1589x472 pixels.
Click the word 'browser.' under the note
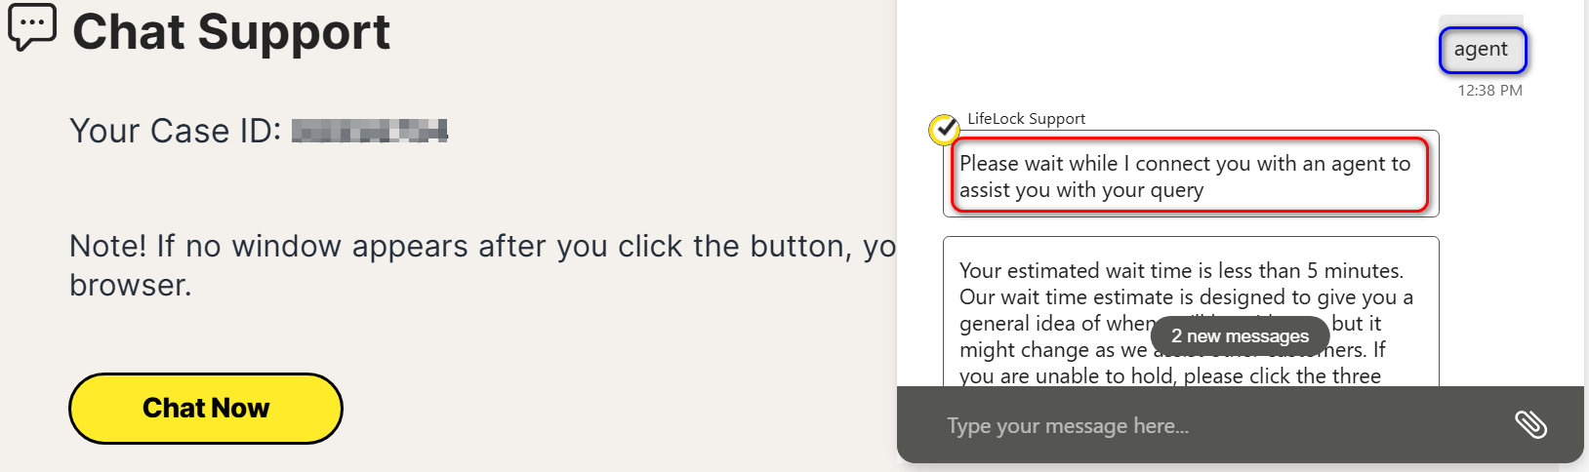(131, 285)
